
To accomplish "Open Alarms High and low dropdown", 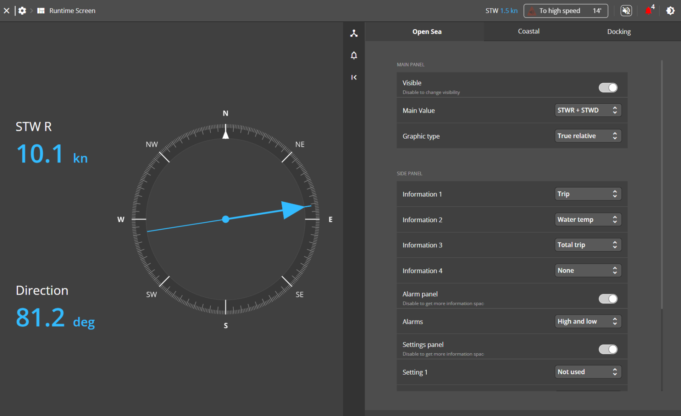I will pyautogui.click(x=588, y=321).
